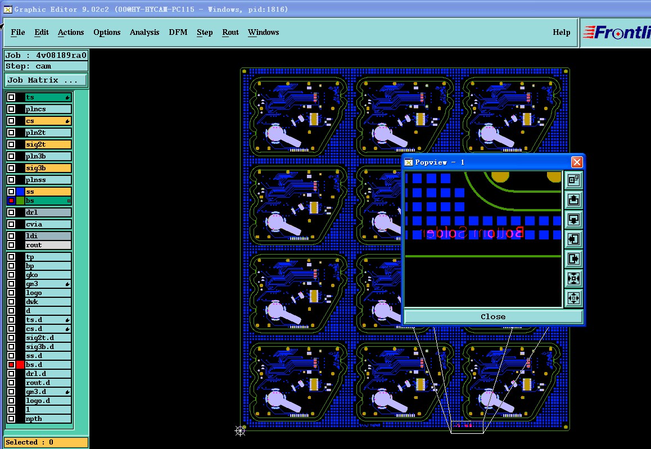Open the Step menu

(205, 33)
